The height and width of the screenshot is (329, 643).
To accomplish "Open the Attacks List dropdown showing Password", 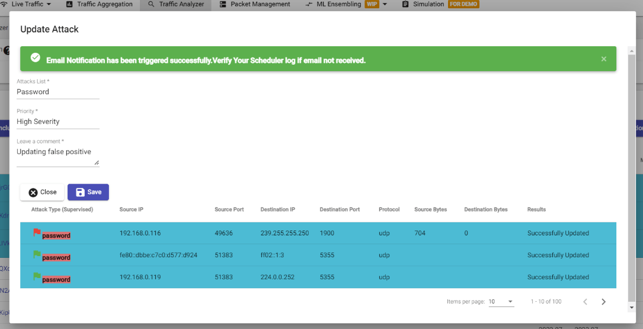I will coord(58,92).
